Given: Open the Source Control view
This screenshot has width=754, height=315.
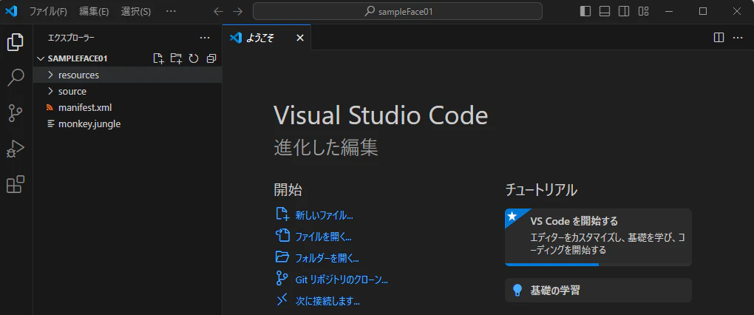Looking at the screenshot, I should [16, 113].
